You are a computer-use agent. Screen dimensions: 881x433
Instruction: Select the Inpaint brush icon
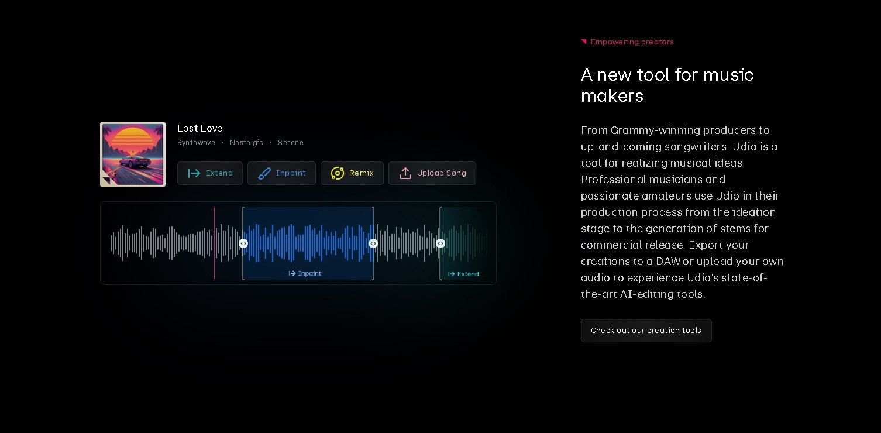click(x=264, y=173)
